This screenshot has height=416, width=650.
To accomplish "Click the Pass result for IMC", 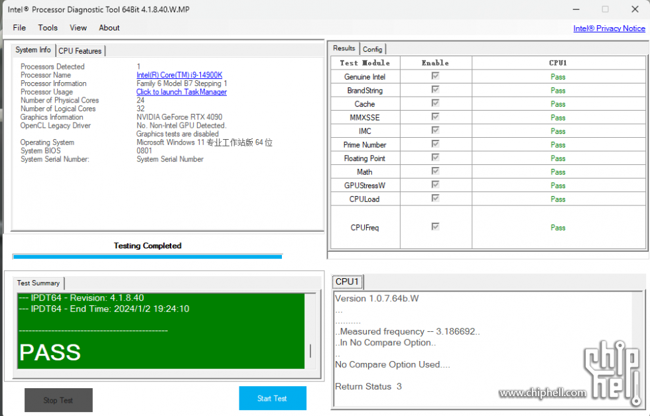I will (x=558, y=131).
